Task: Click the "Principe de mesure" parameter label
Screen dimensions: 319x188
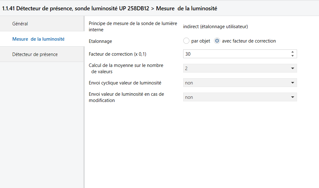Action: click(x=133, y=27)
